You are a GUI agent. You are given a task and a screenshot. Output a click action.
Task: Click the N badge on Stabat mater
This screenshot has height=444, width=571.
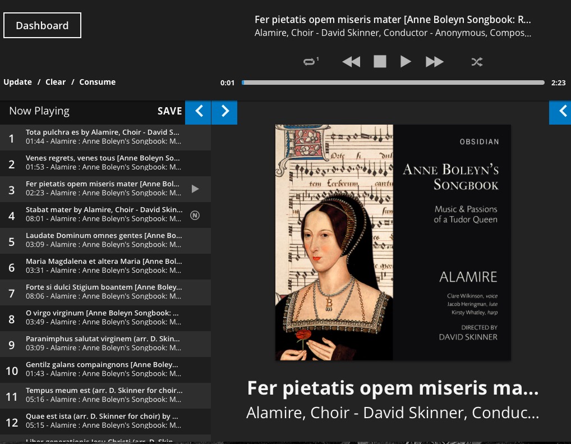195,215
